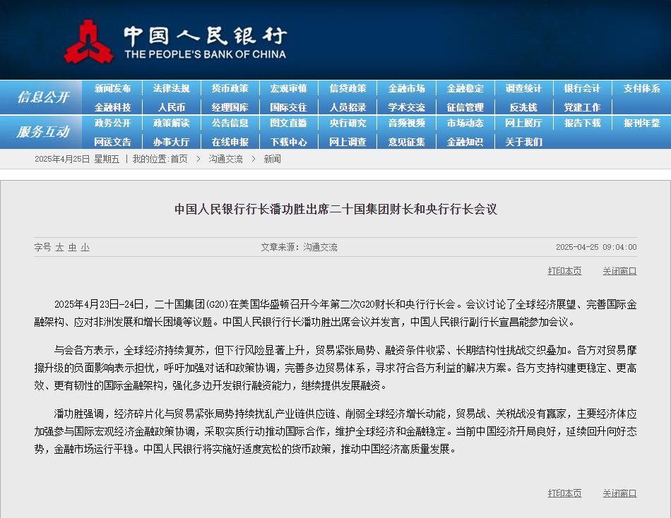671x518 pixels.
Task: Open the 下载中心 section
Action: 288,142
